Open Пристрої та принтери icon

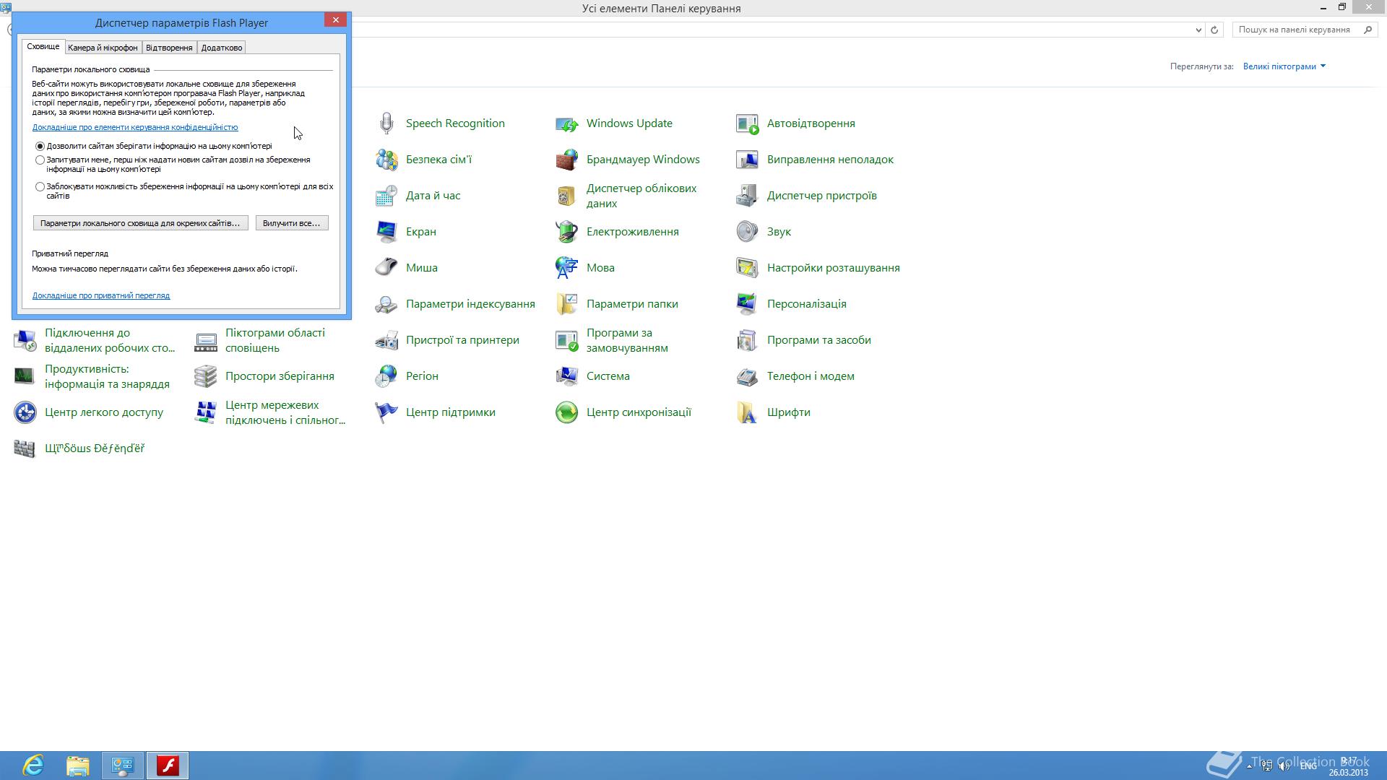pos(386,340)
